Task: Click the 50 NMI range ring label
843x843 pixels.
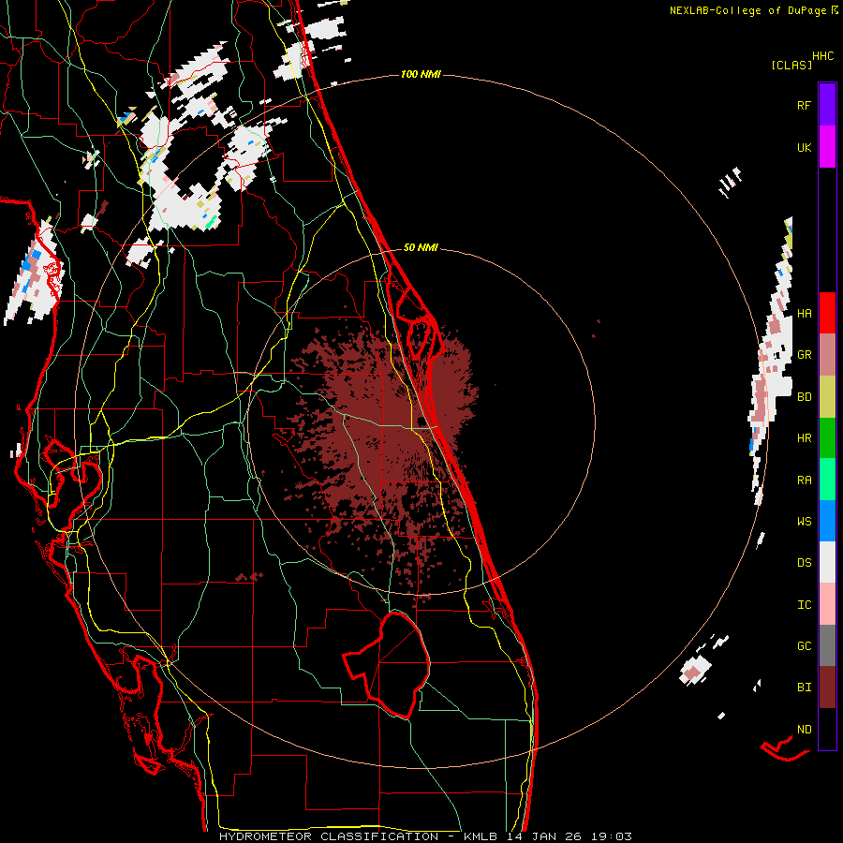Action: point(421,247)
